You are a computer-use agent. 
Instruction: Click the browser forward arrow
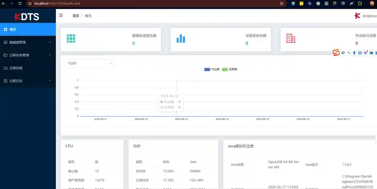tap(11, 4)
